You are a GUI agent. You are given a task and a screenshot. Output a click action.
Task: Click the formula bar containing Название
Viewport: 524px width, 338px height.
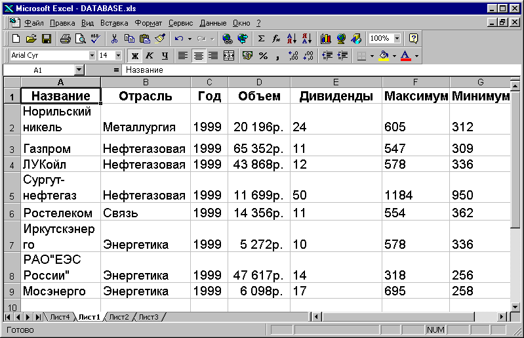(x=321, y=70)
